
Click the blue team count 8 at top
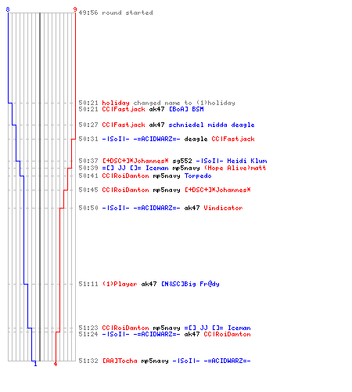[x=8, y=9]
